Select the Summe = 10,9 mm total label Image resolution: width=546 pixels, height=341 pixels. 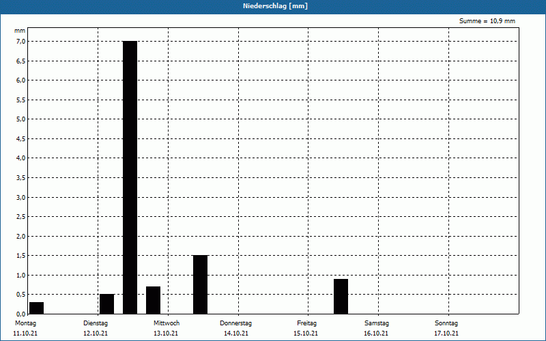(487, 21)
